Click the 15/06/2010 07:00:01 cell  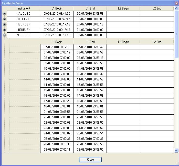57,90
